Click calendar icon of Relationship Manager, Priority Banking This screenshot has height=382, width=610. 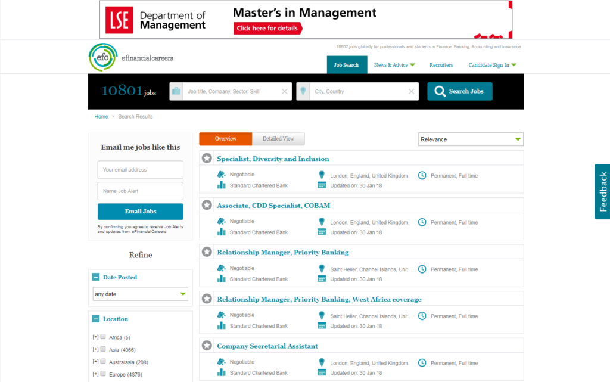click(322, 279)
